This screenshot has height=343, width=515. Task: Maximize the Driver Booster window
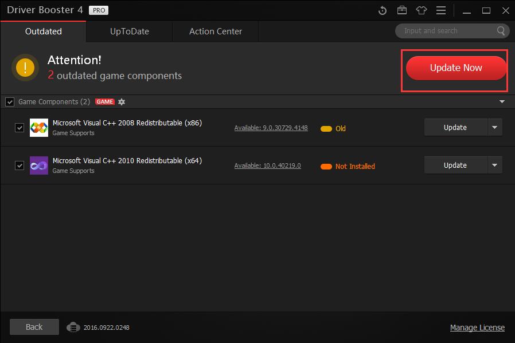point(486,10)
